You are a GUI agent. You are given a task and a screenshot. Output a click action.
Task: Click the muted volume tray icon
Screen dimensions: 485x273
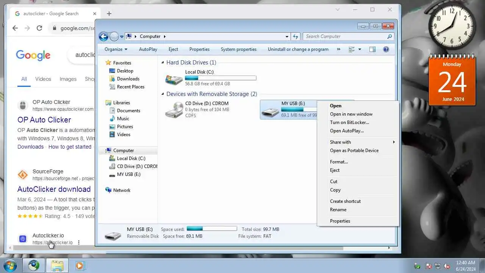click(447, 266)
